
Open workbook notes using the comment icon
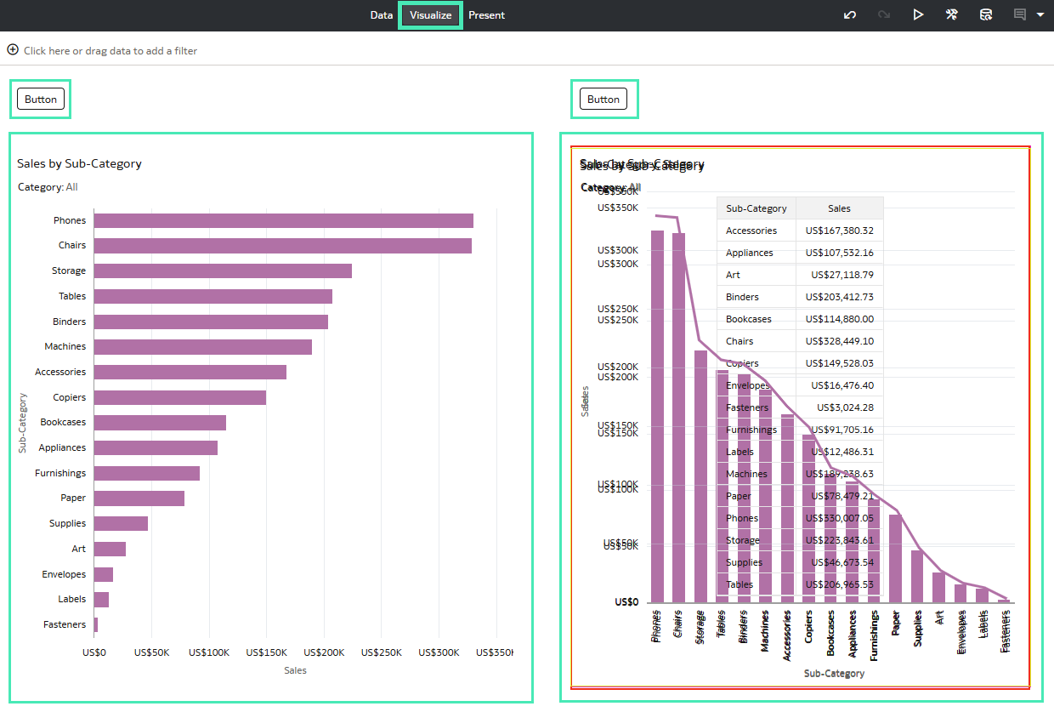pyautogui.click(x=1019, y=14)
